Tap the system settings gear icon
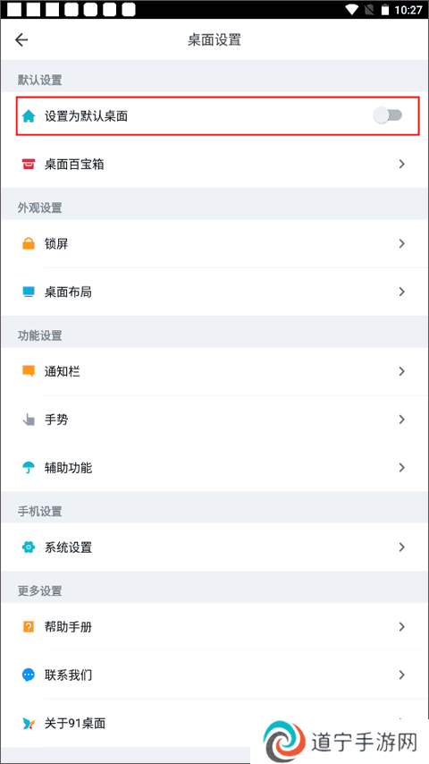The image size is (429, 764). pos(29,548)
